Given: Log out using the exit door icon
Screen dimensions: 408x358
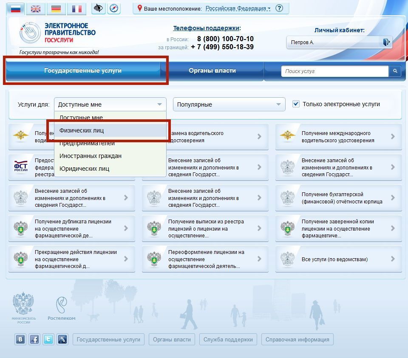Looking at the screenshot, I should 386,42.
